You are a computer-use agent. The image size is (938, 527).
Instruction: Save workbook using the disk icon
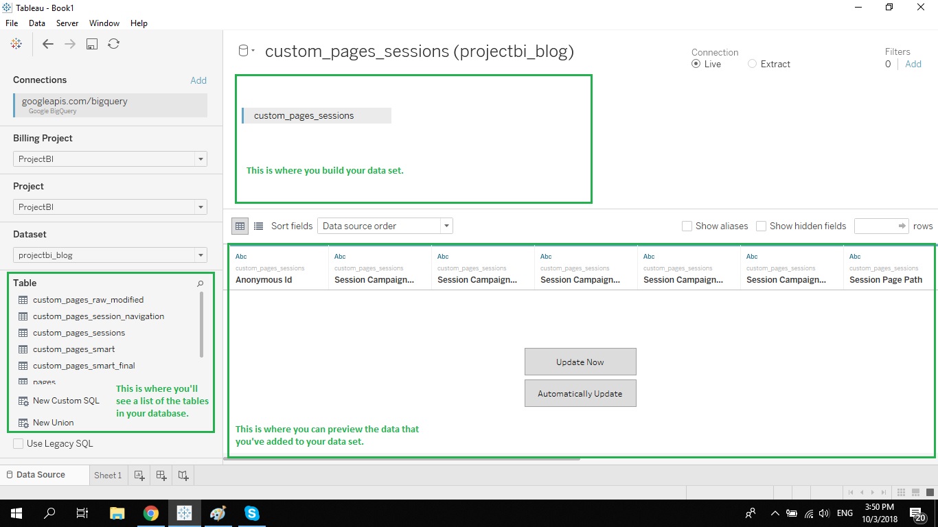pos(92,44)
